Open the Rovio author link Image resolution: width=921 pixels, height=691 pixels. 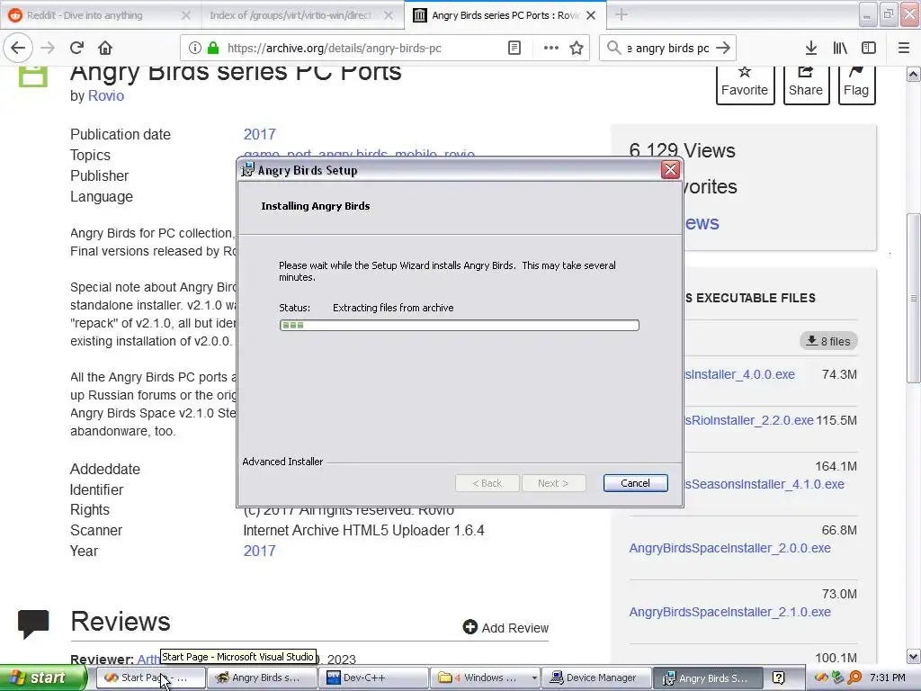106,95
